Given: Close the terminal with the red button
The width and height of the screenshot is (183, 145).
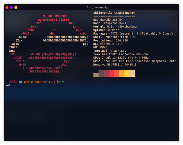Looking at the screenshot, I should pos(7,8).
